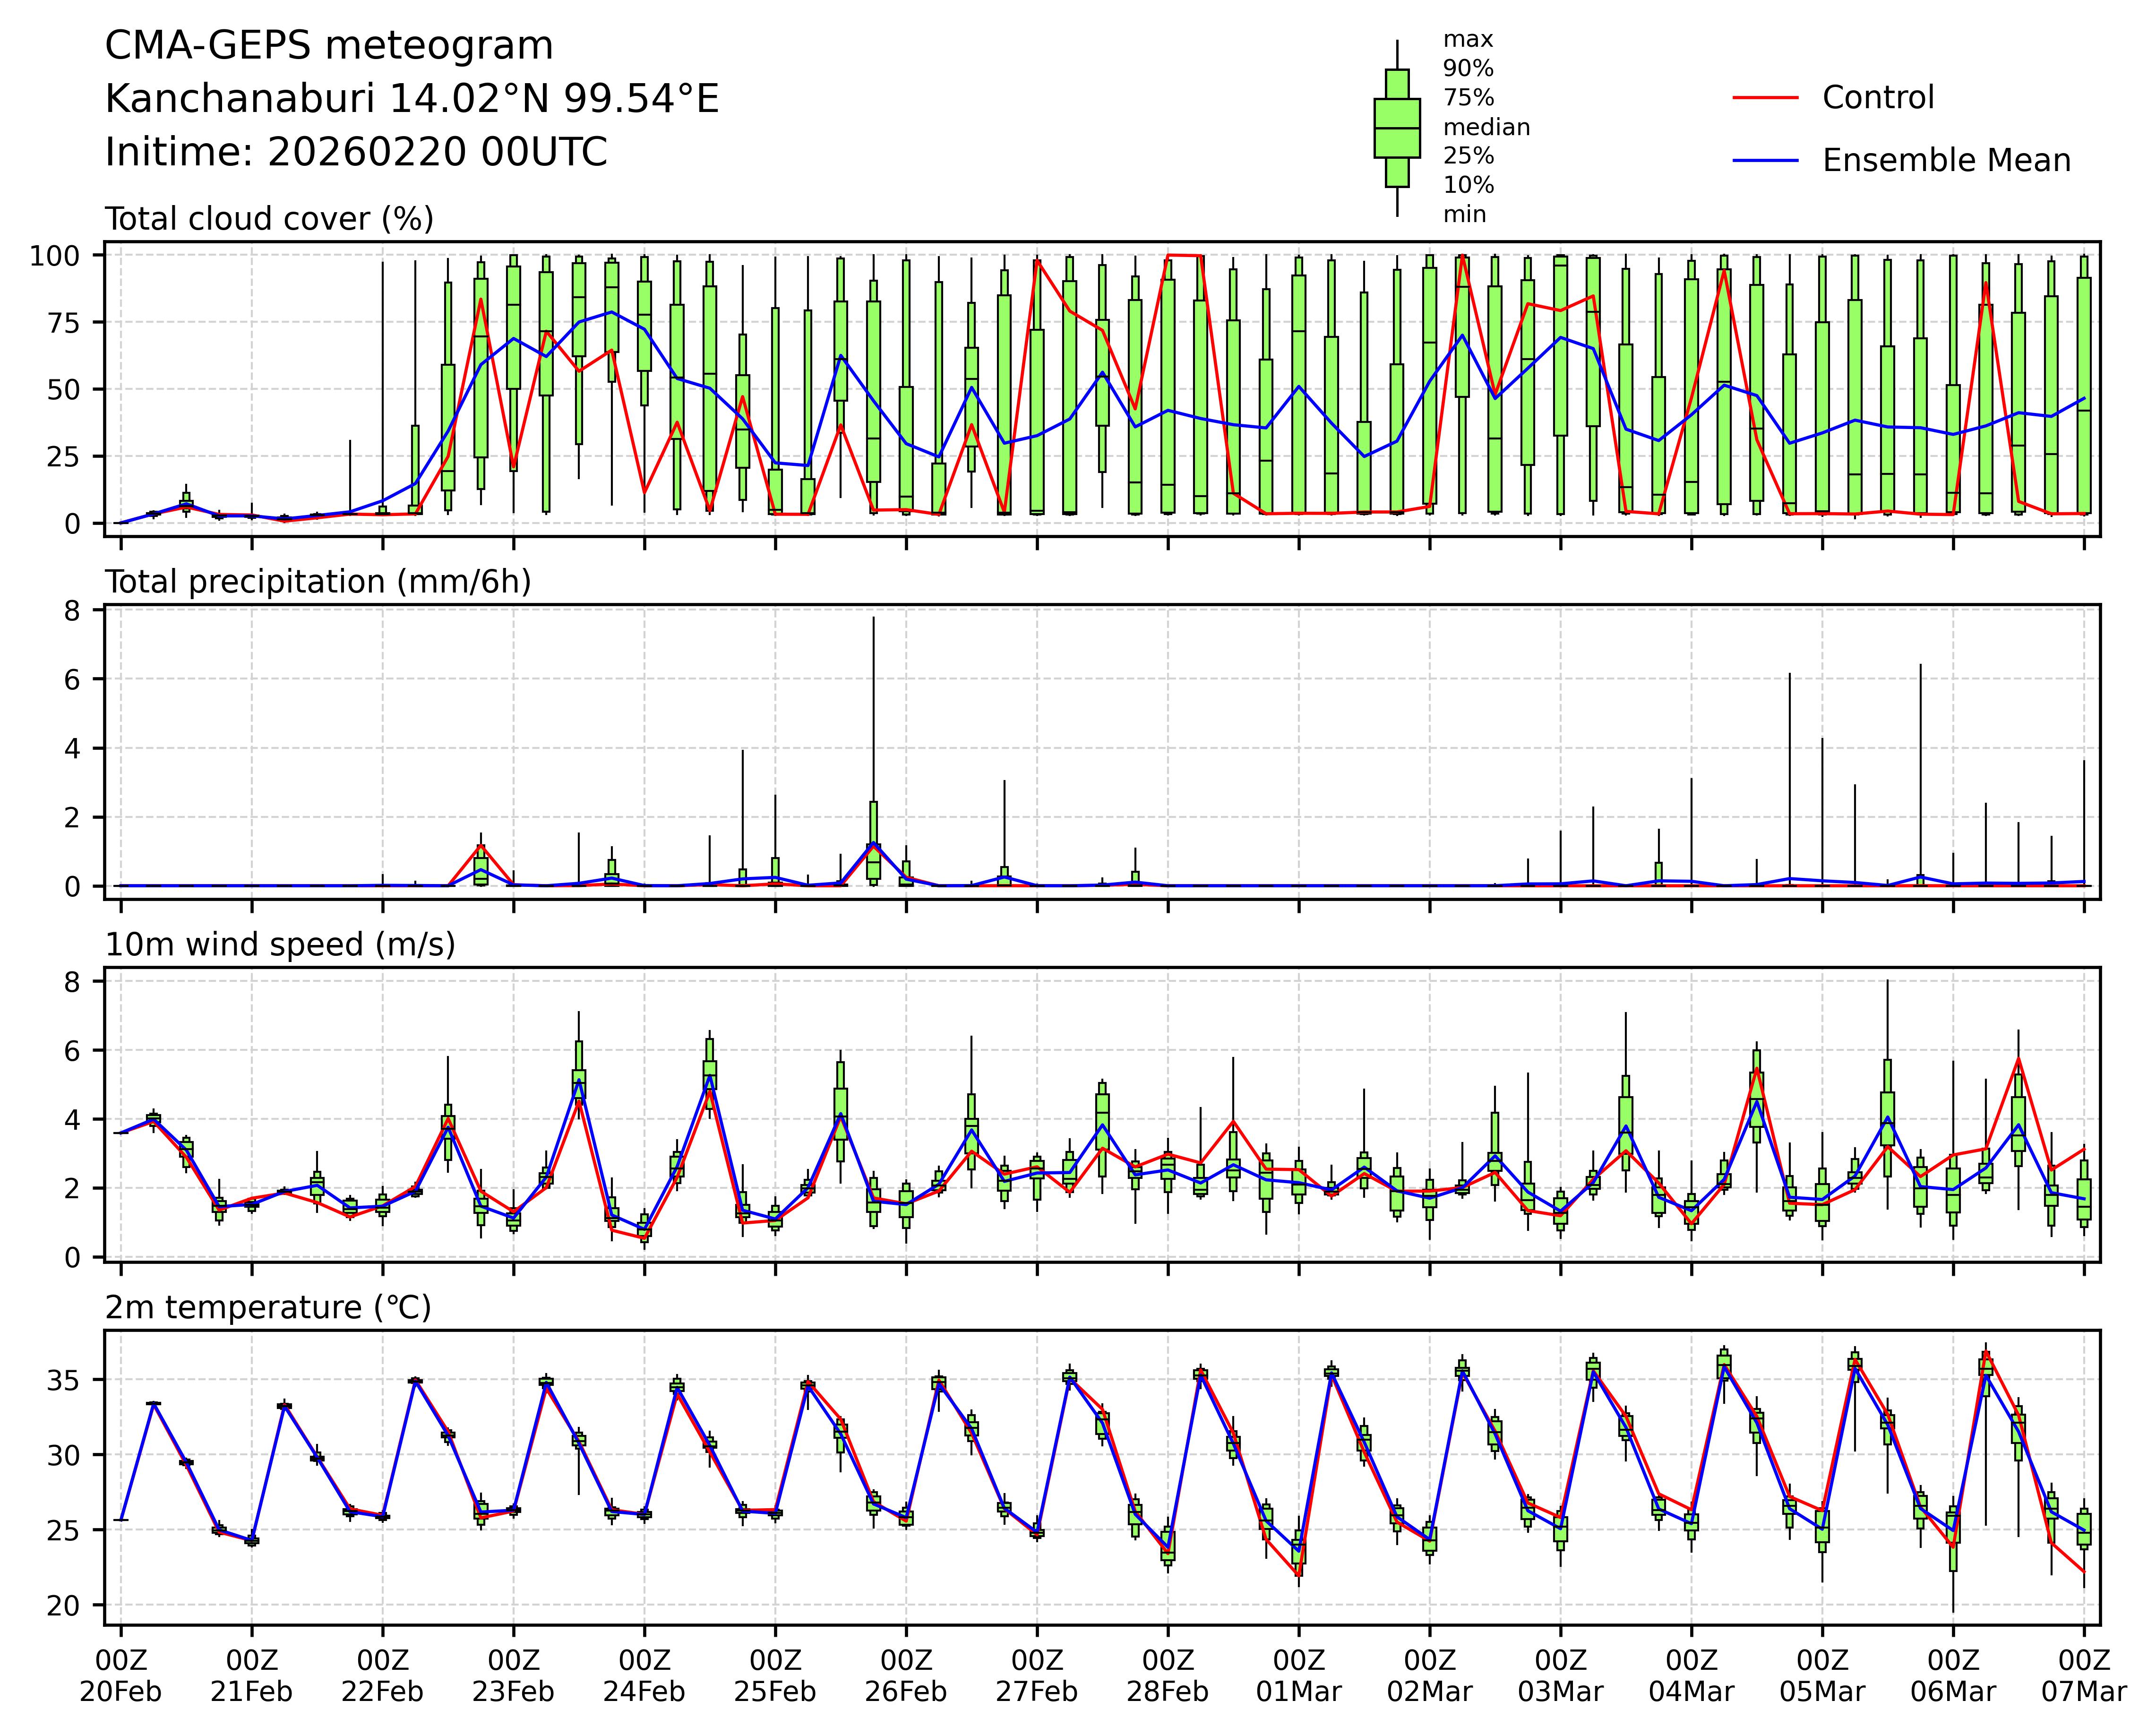Viewport: 2156px width, 1735px height.
Task: Click the 00Z 01Mar axis label
Action: [1299, 1676]
